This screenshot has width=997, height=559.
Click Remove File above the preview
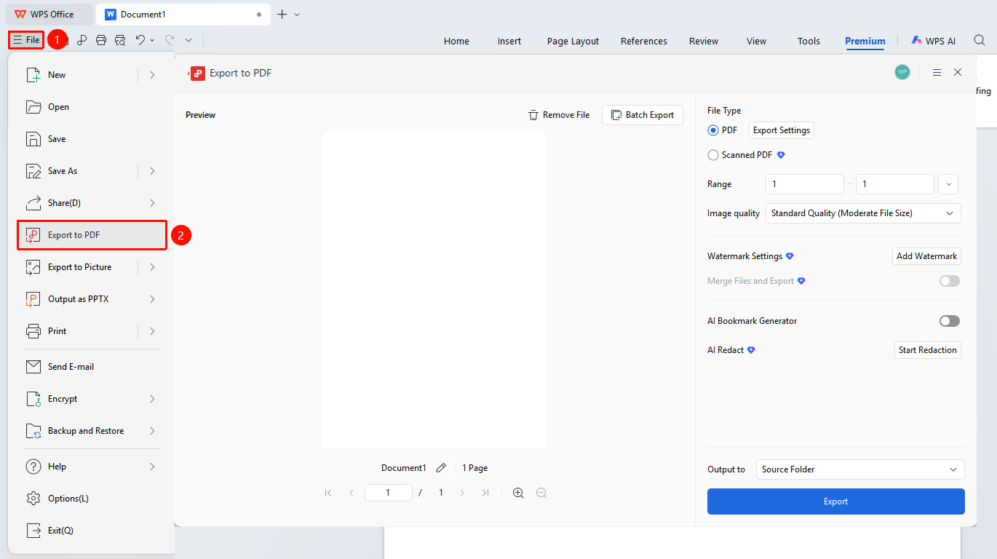click(x=559, y=115)
